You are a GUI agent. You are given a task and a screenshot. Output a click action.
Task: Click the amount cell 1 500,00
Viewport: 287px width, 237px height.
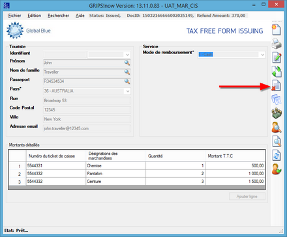pyautogui.click(x=235, y=182)
